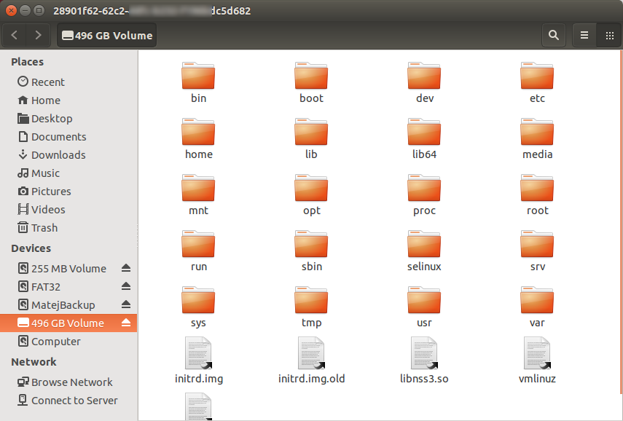Click Connect to Server
The image size is (623, 421).
74,400
